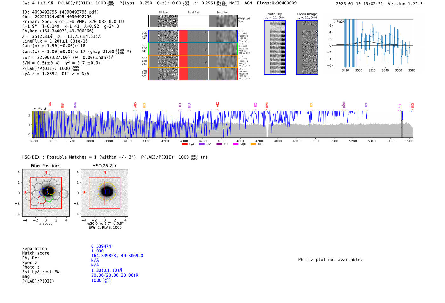Click the 'Smoothed' column heading

pos(223,12)
